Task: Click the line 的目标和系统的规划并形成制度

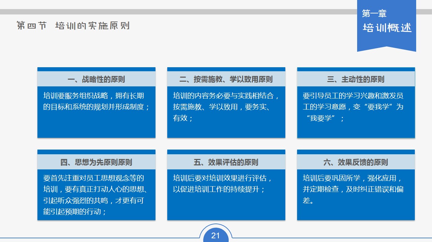Action: (x=96, y=107)
